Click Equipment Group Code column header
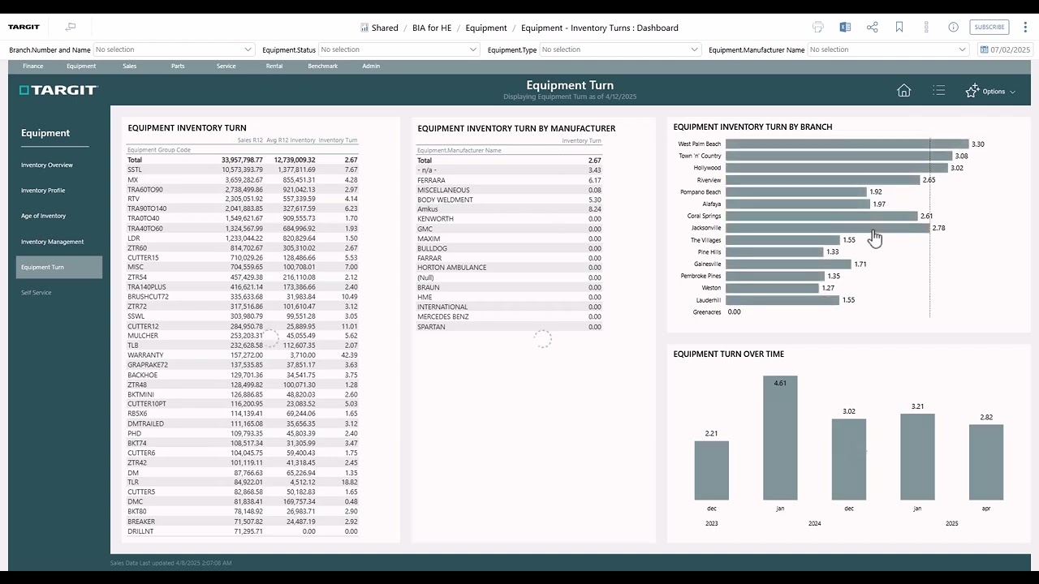Image resolution: width=1039 pixels, height=584 pixels. [159, 150]
